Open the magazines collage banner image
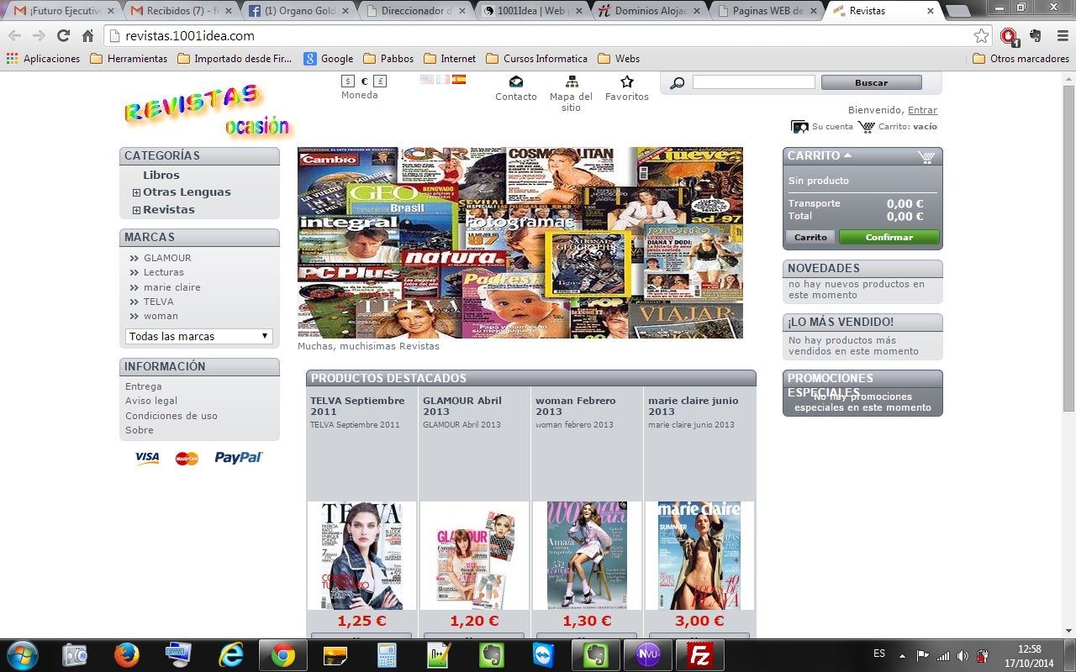The width and height of the screenshot is (1076, 672). 520,243
